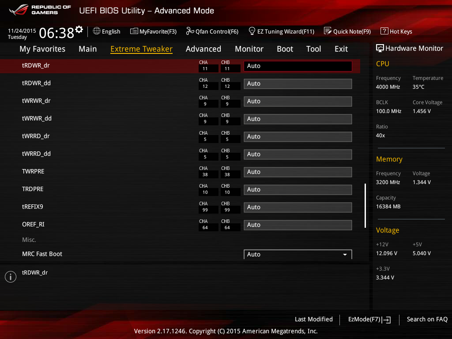Open MyFavorite(F3) list icon

point(134,31)
